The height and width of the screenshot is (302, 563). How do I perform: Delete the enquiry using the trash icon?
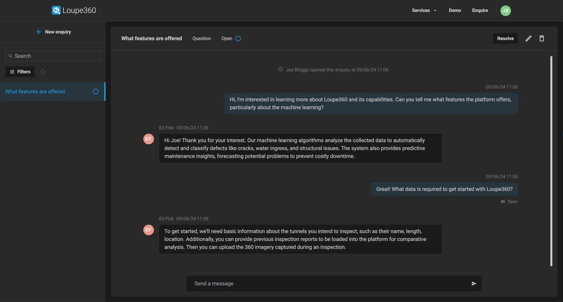542,38
